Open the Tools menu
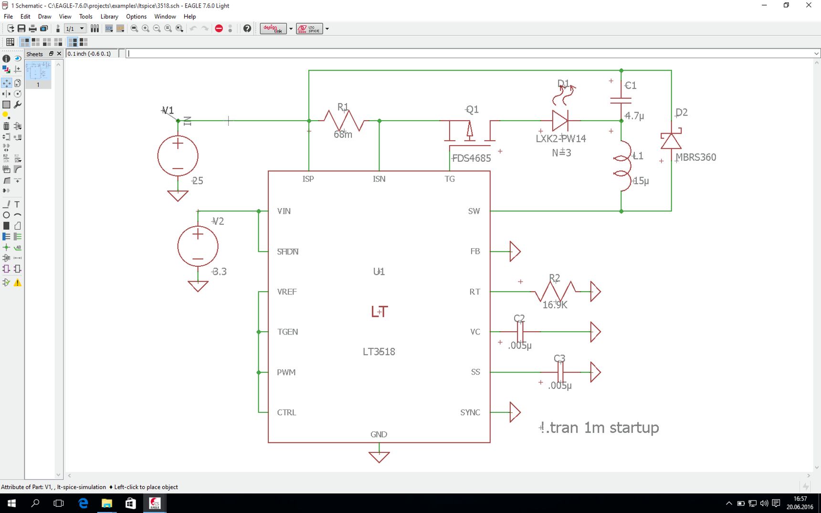The width and height of the screenshot is (821, 513). point(86,16)
